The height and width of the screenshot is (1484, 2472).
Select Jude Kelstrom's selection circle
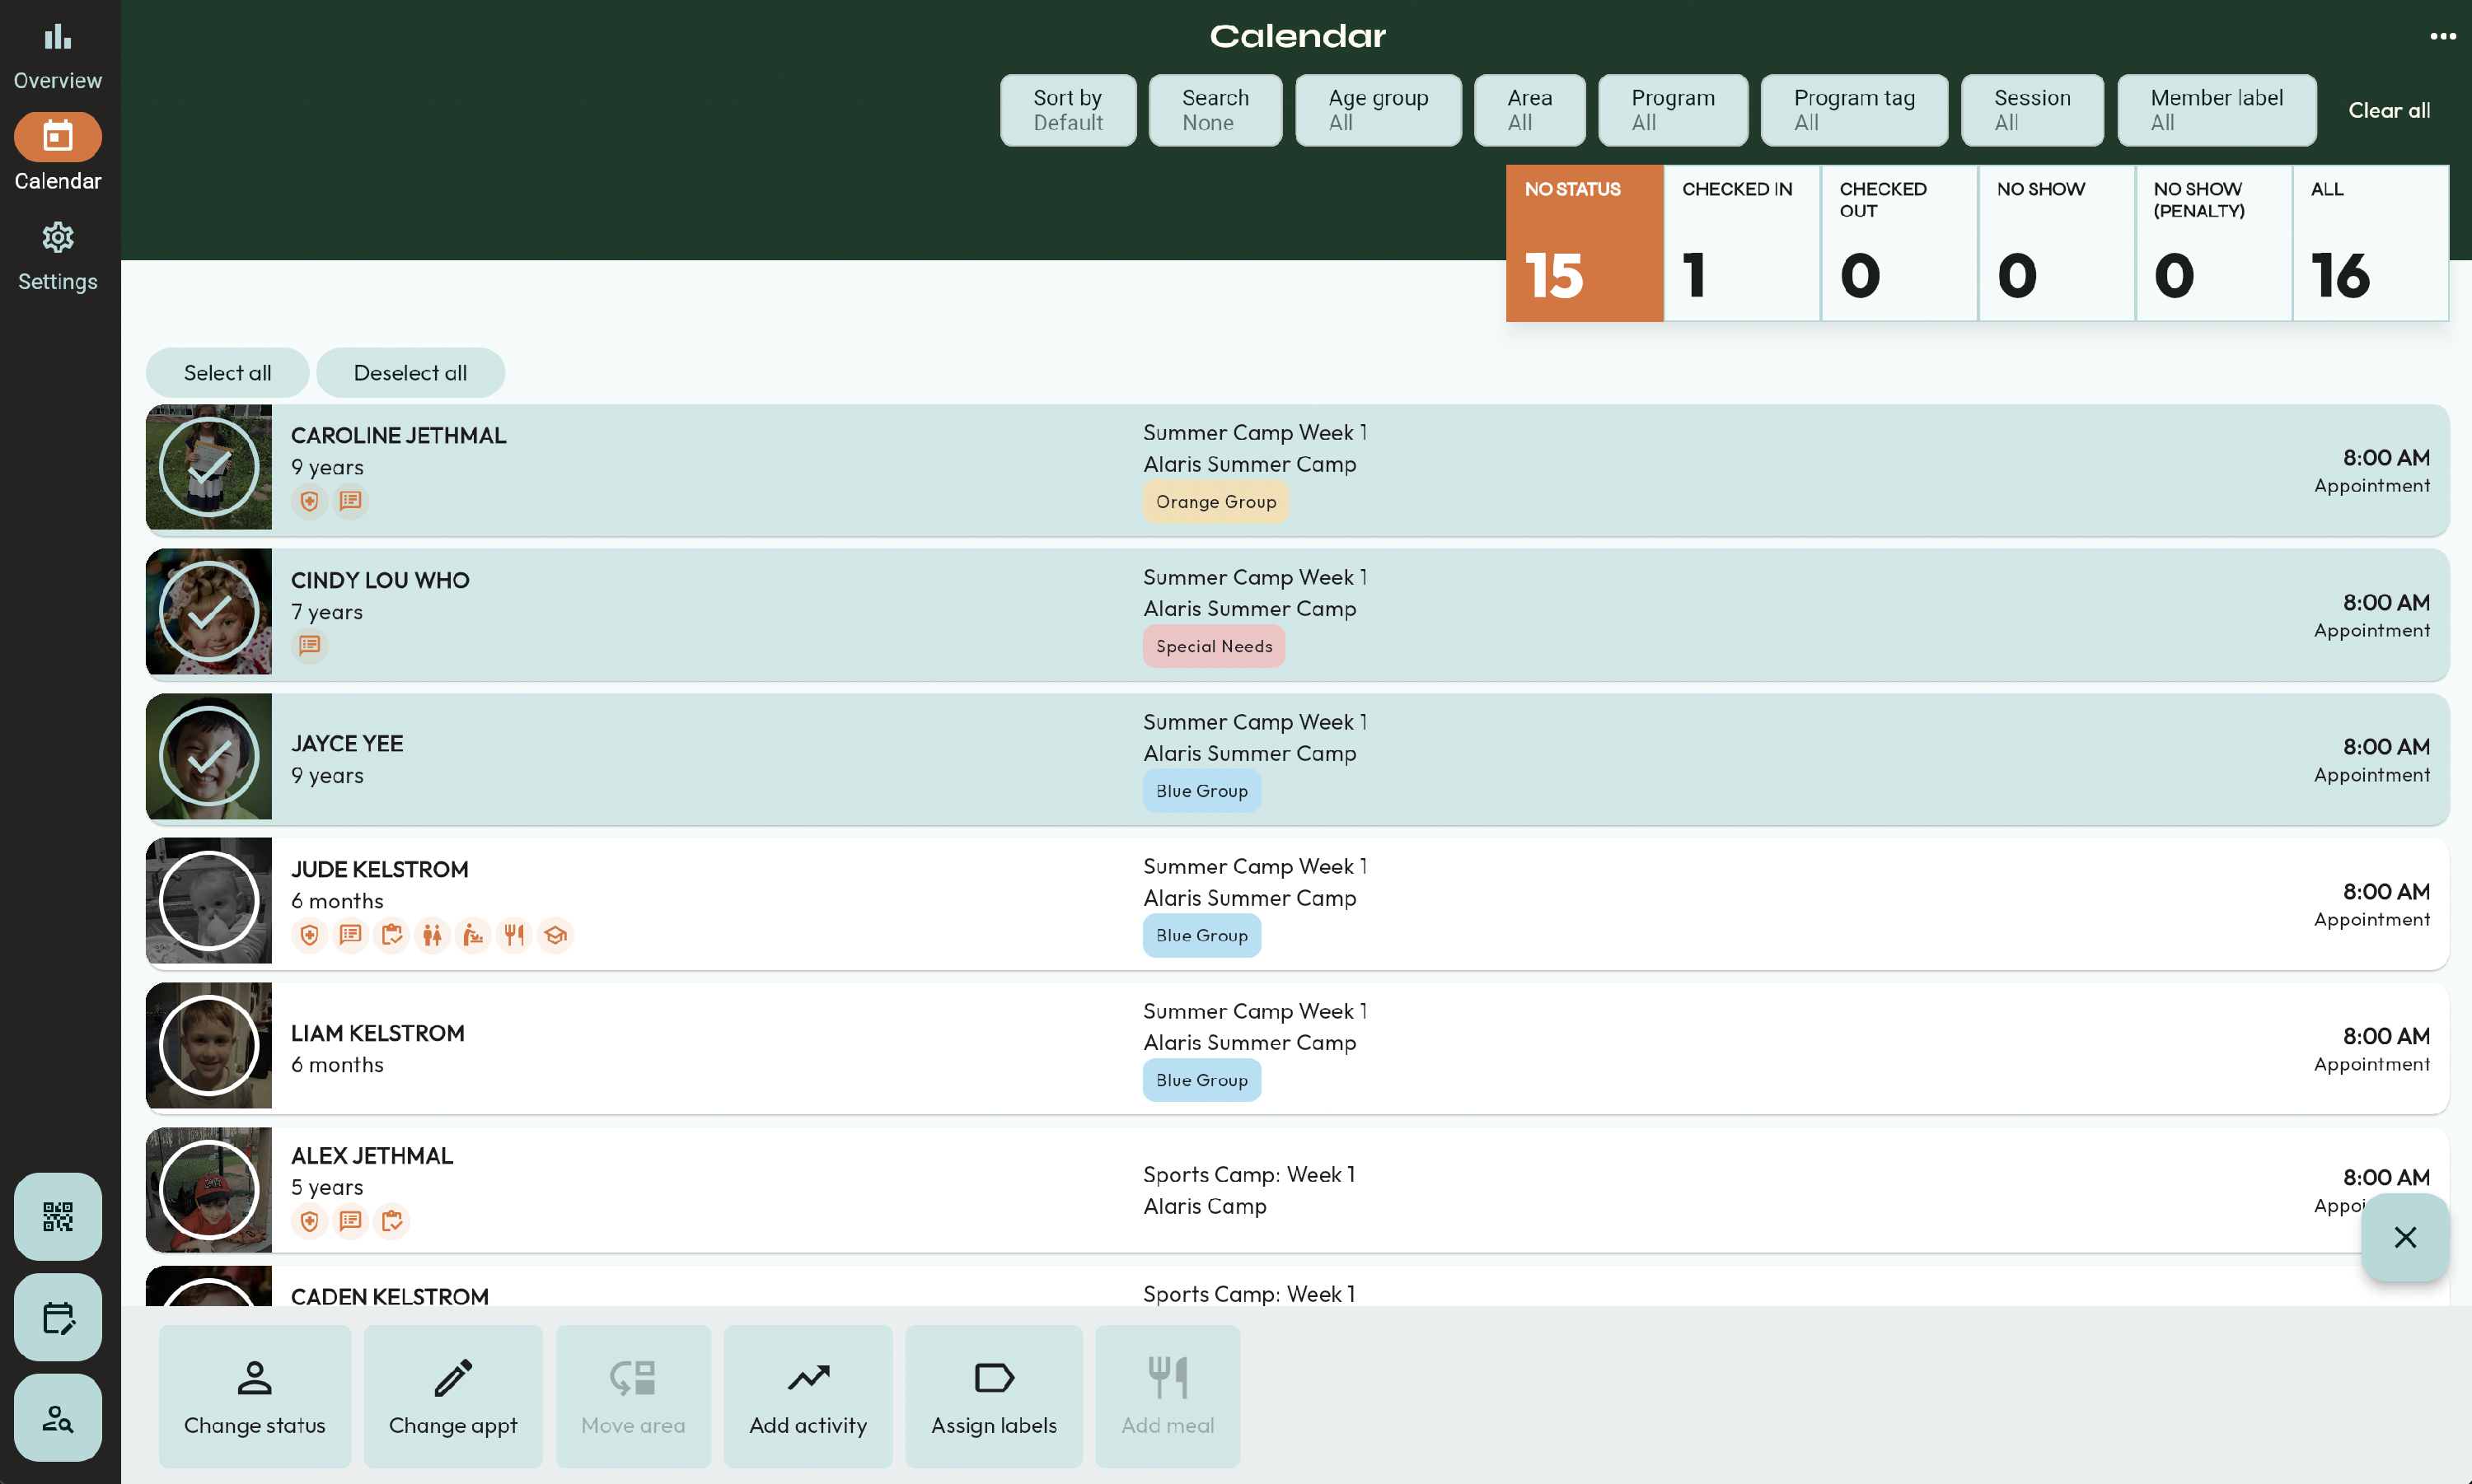tap(209, 901)
